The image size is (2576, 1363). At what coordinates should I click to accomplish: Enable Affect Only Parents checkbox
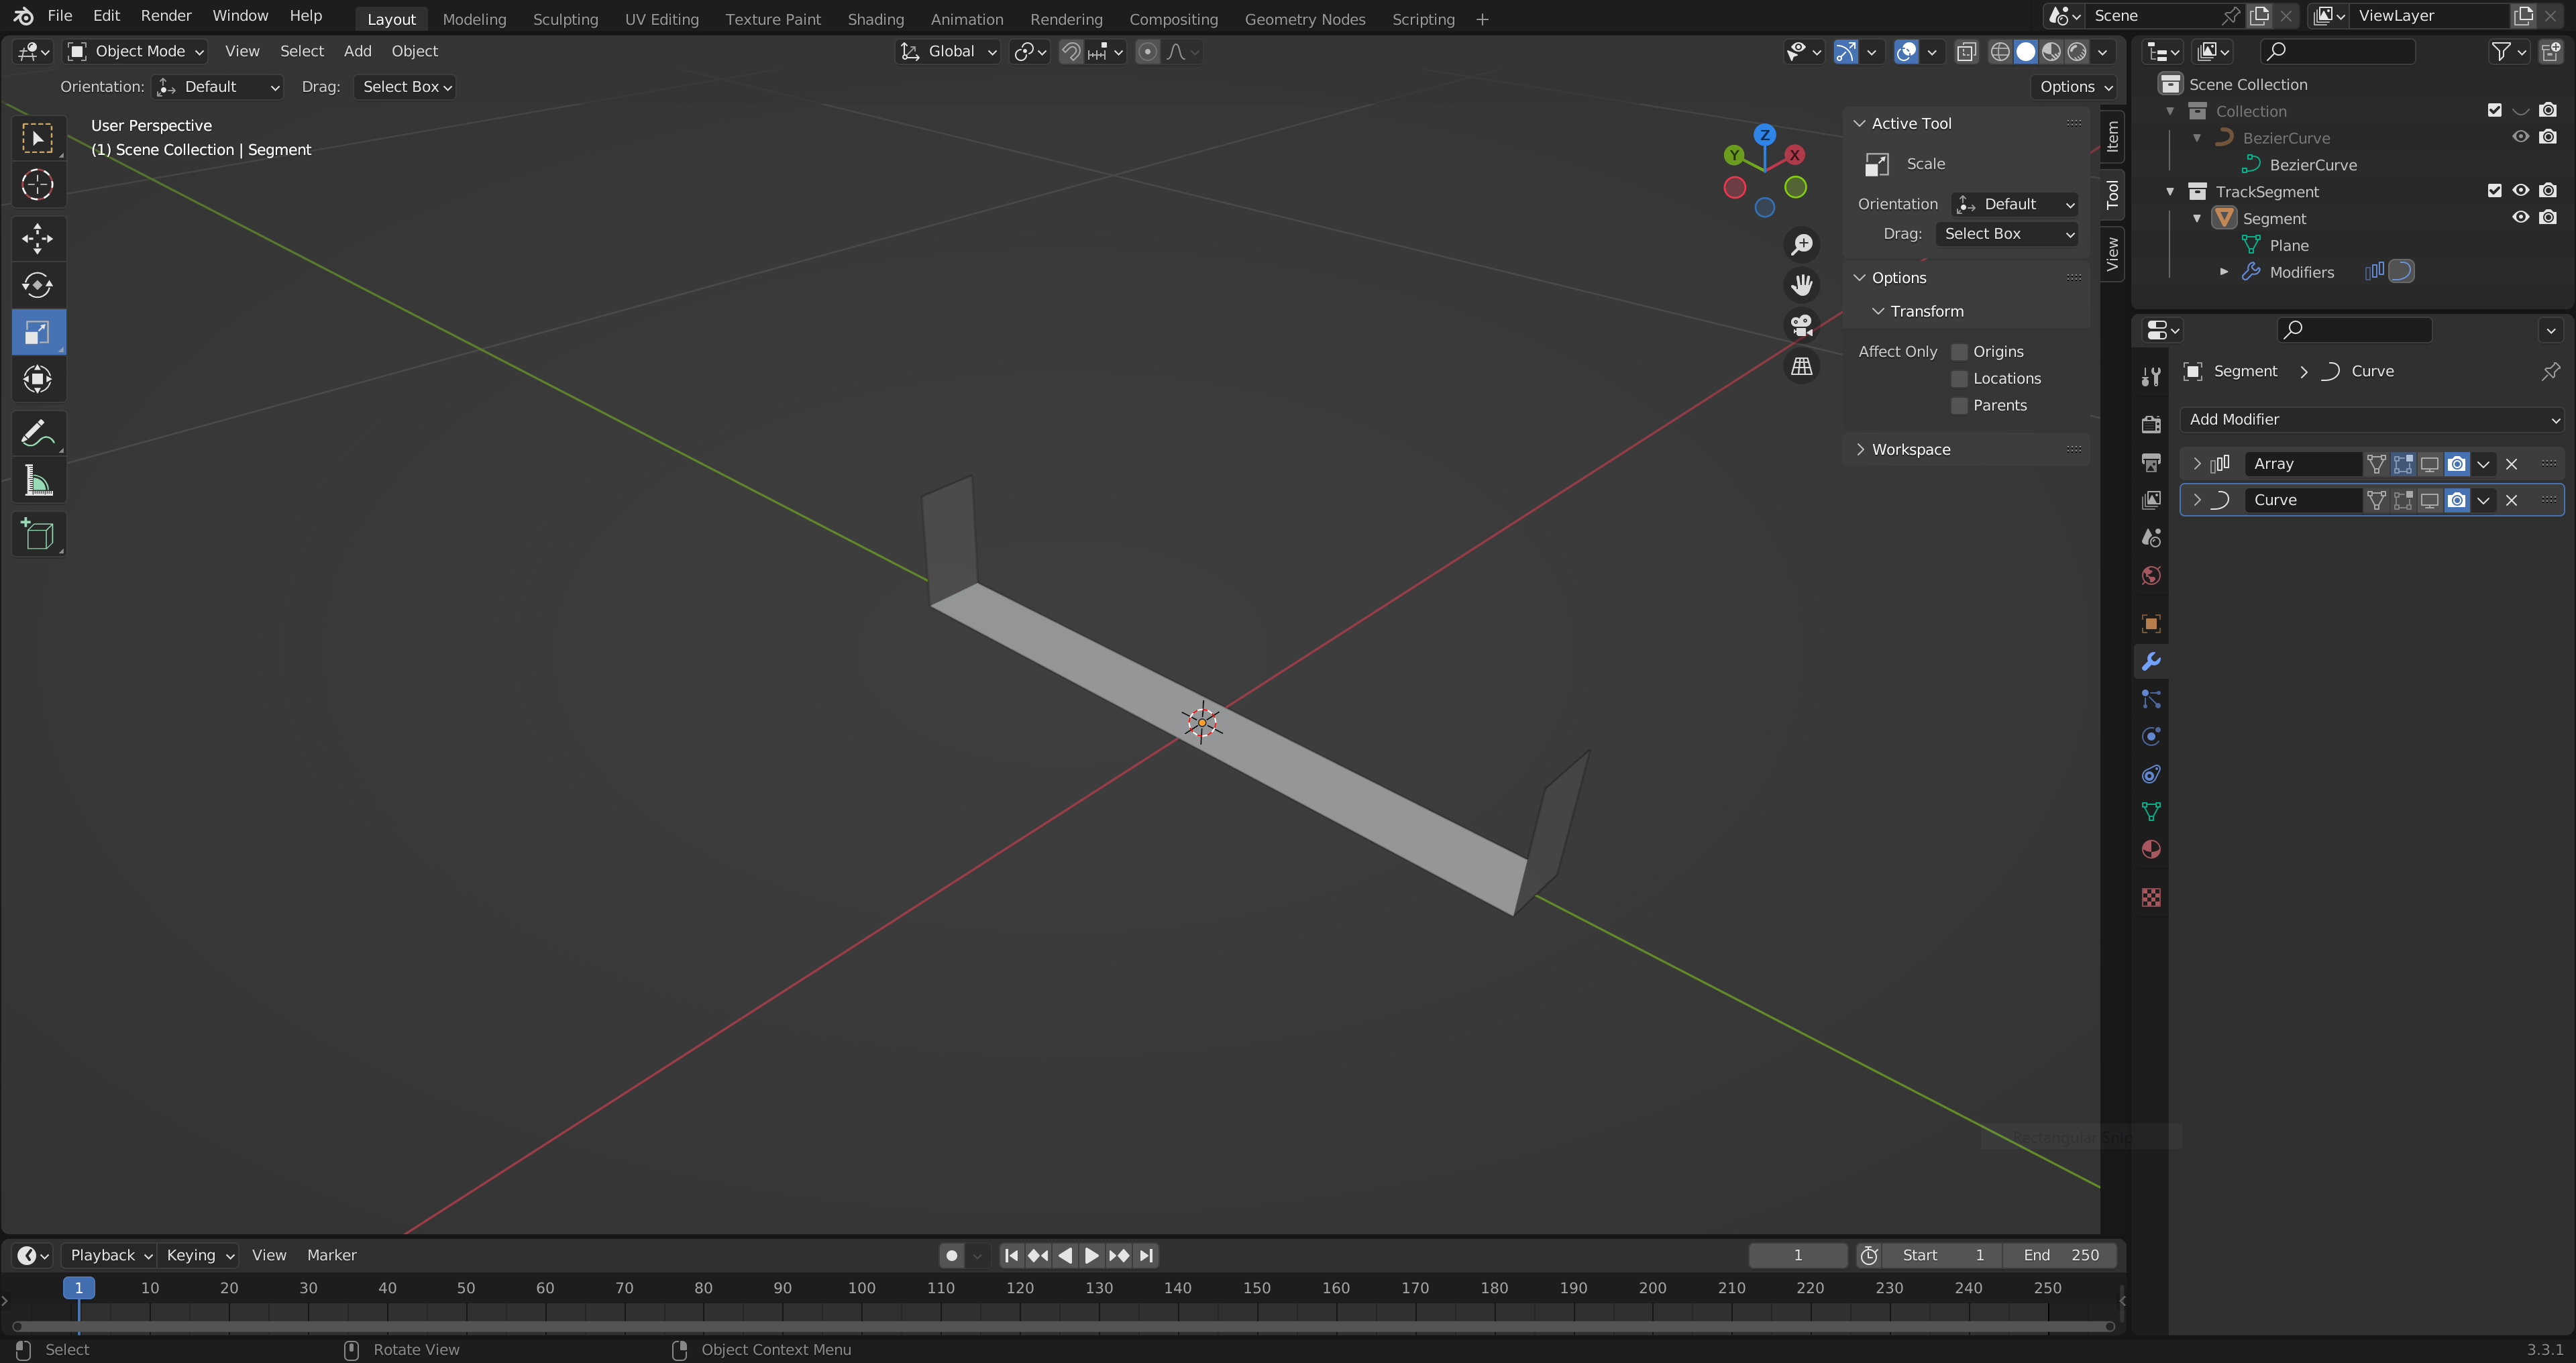pos(1959,406)
